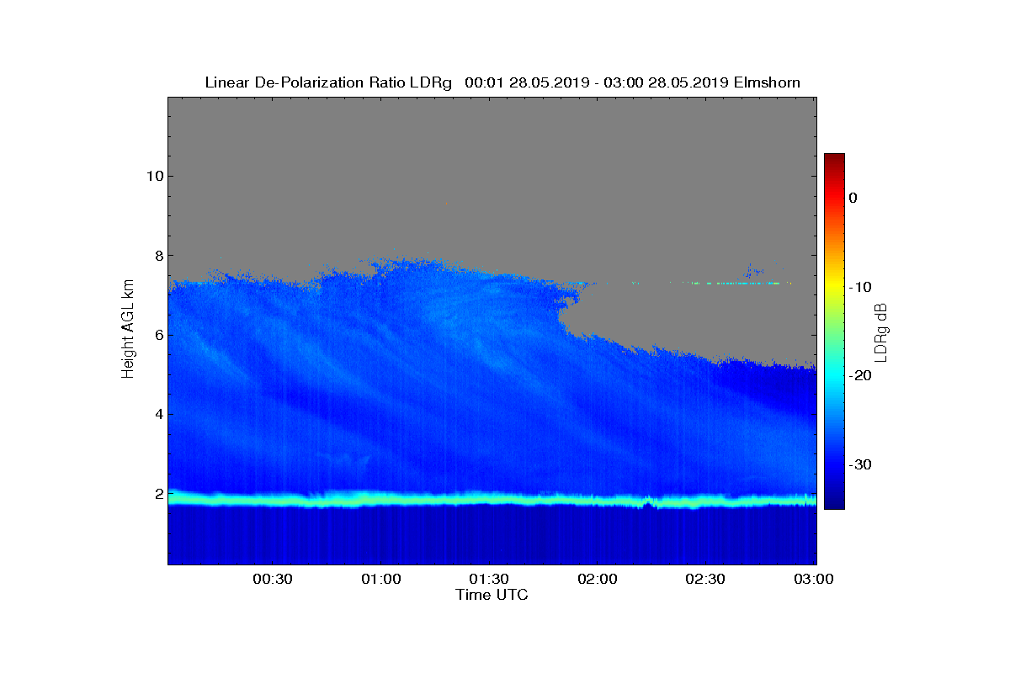Image resolution: width=1010 pixels, height=673 pixels.
Task: Click the plot title mentioning Elmshorn
Action: pos(502,82)
